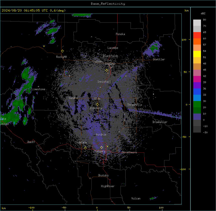Click the yellow diamond marker above Calgary label
216x211 pixels.
coord(102,148)
